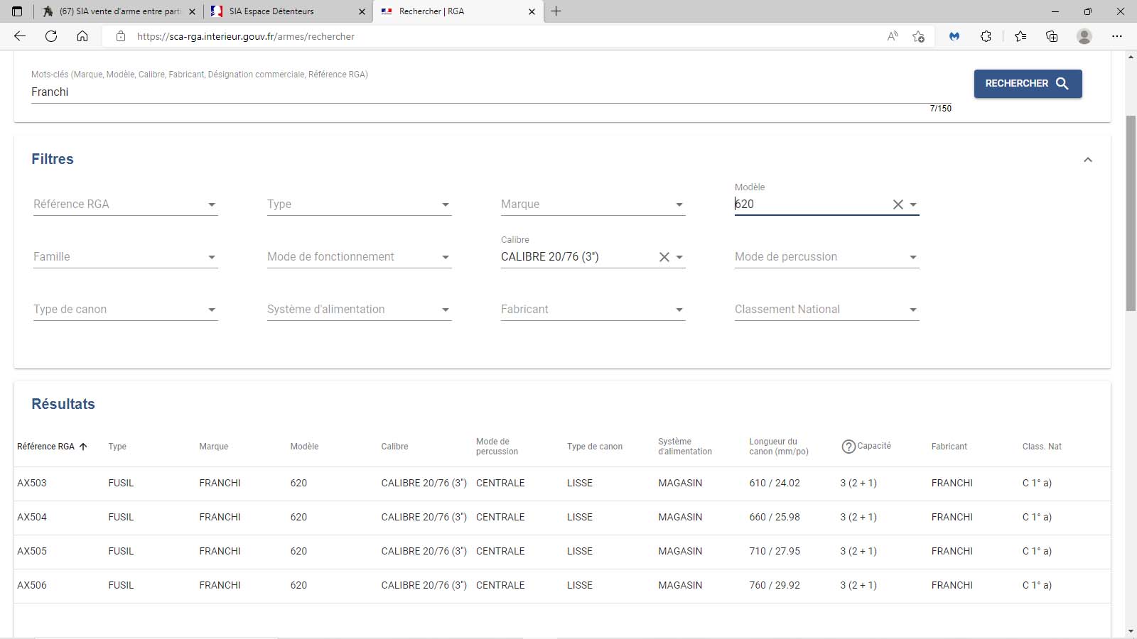Open browser settings and more menu
Image resolution: width=1137 pixels, height=639 pixels.
1117,36
